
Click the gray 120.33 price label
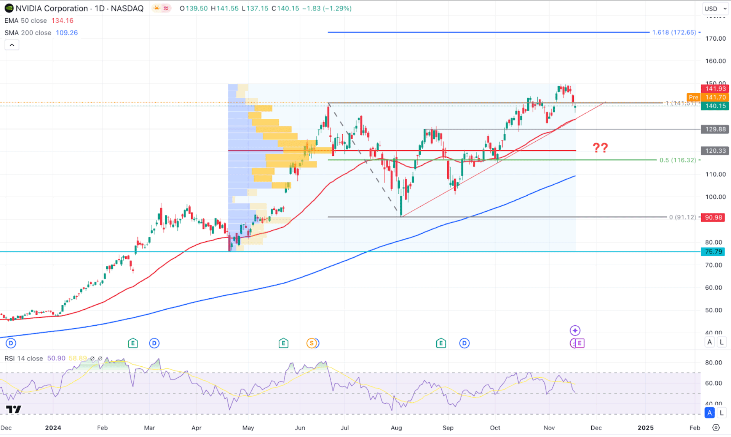(x=715, y=151)
